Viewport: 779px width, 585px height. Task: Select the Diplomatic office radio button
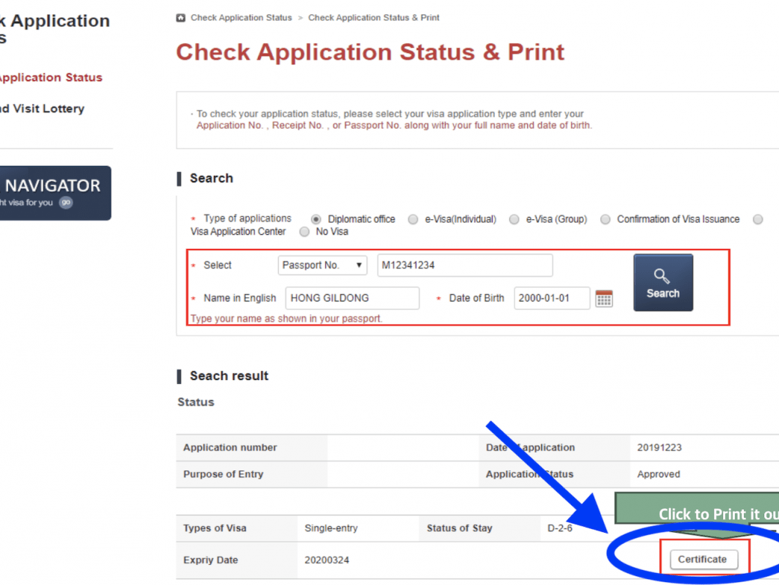point(316,219)
